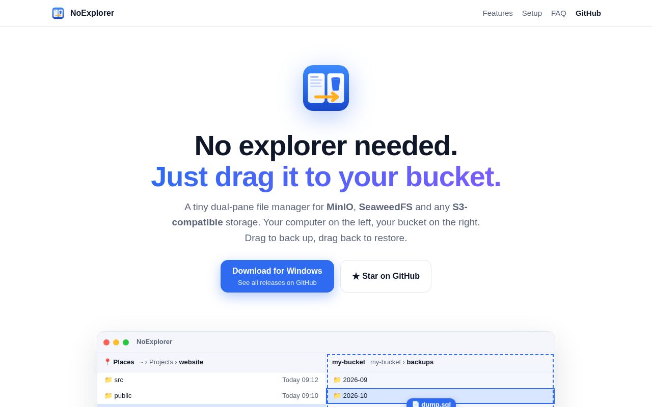Click Download for Windows button

[277, 276]
